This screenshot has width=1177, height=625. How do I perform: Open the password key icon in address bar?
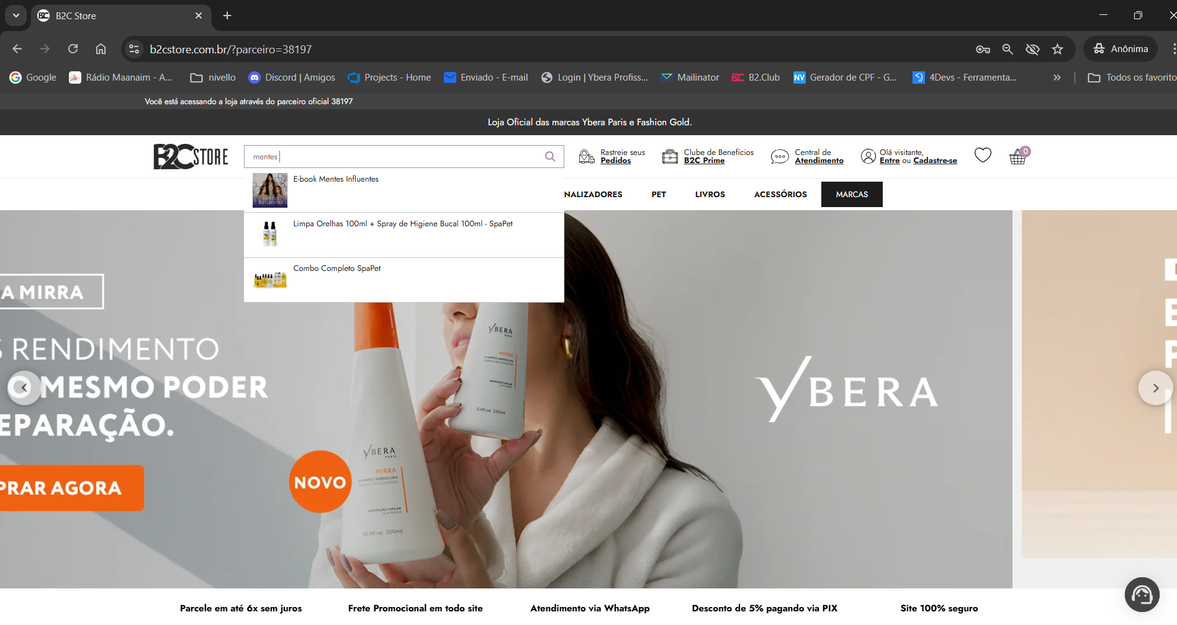983,49
